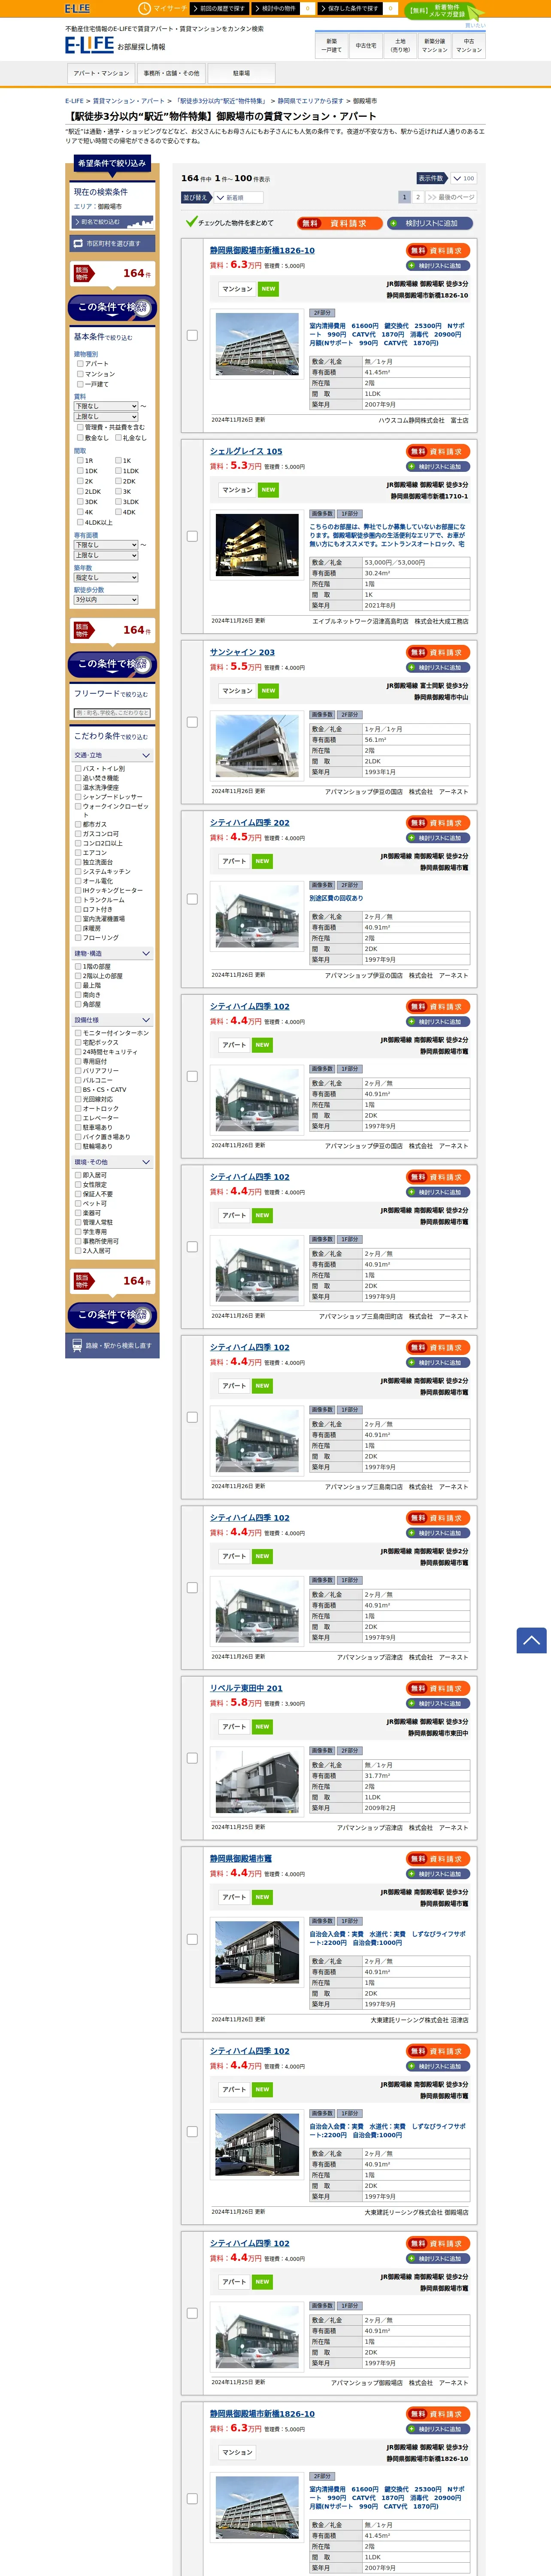Collapse the 交通・立地 section
This screenshot has height=2576, width=551.
pyautogui.click(x=112, y=755)
